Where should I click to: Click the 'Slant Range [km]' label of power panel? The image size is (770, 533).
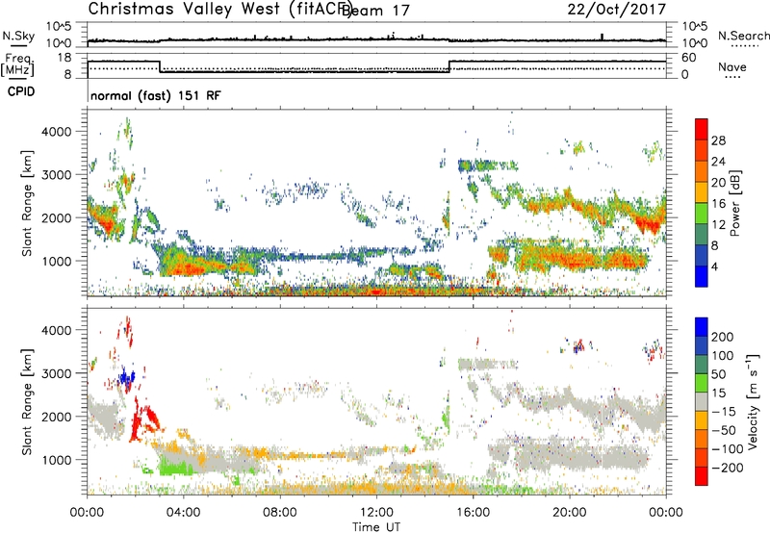click(x=27, y=203)
